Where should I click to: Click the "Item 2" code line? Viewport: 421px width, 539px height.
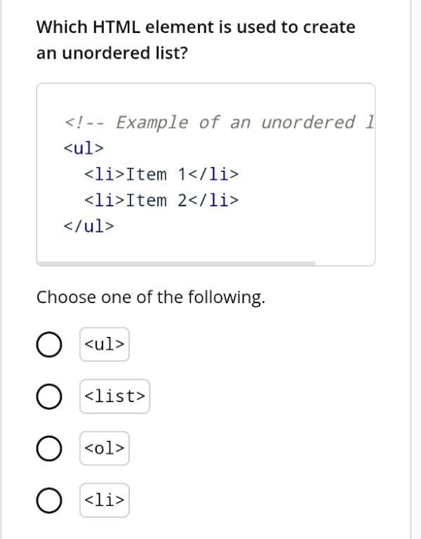point(161,200)
